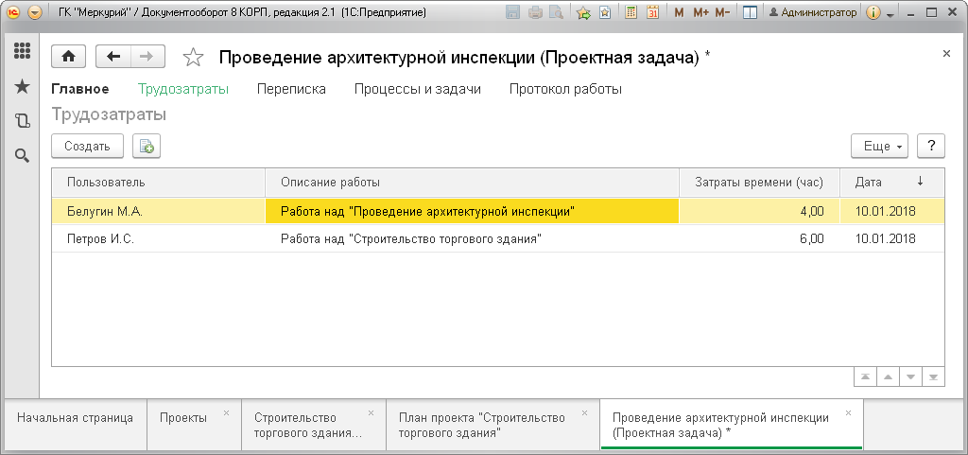Open the Переписка section
The image size is (968, 455).
[291, 89]
